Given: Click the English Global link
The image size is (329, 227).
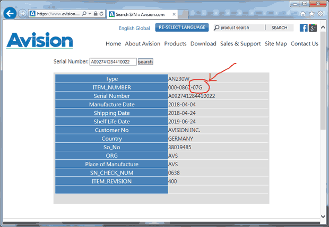Looking at the screenshot, I should pos(134,28).
